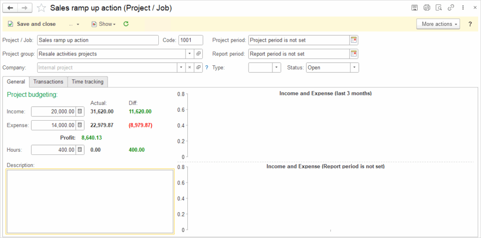Click the save diskette icon at top right
Image resolution: width=481 pixels, height=238 pixels.
(415, 8)
